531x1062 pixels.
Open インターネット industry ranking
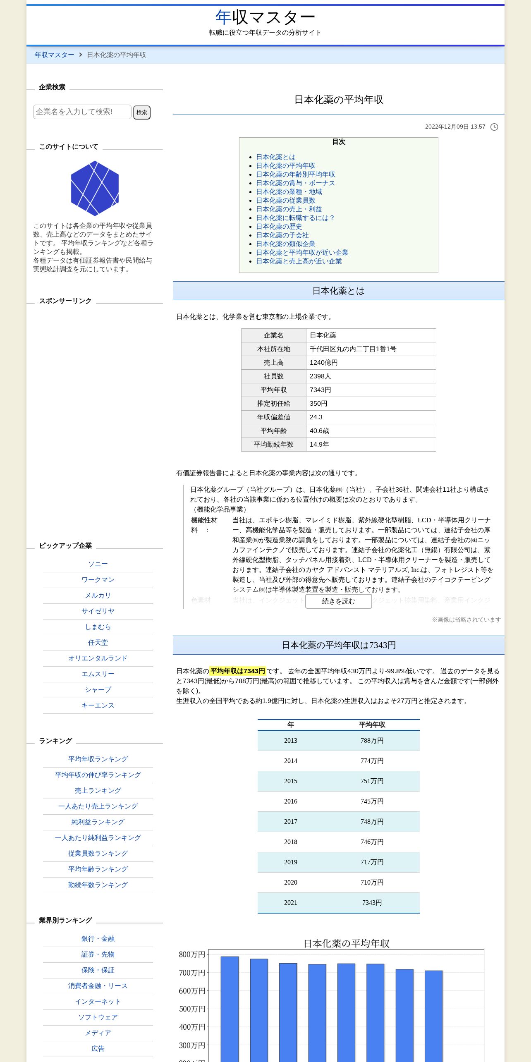[x=98, y=1002]
